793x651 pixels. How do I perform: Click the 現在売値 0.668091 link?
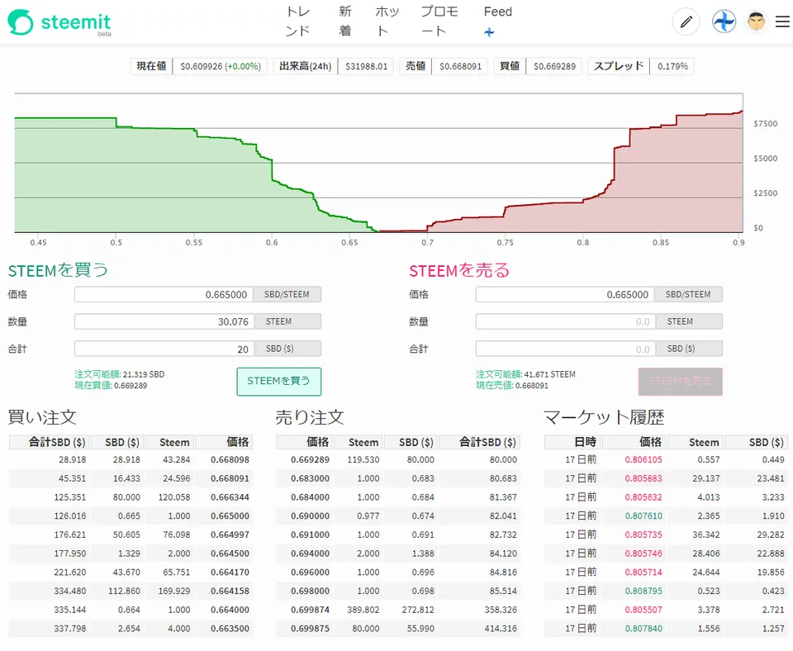point(512,386)
